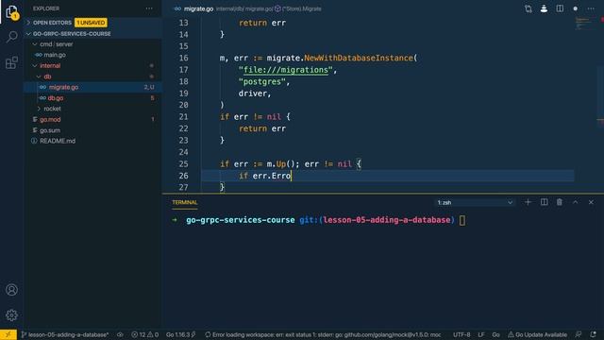Click the eye icon in status bar

pyautogui.click(x=120, y=334)
